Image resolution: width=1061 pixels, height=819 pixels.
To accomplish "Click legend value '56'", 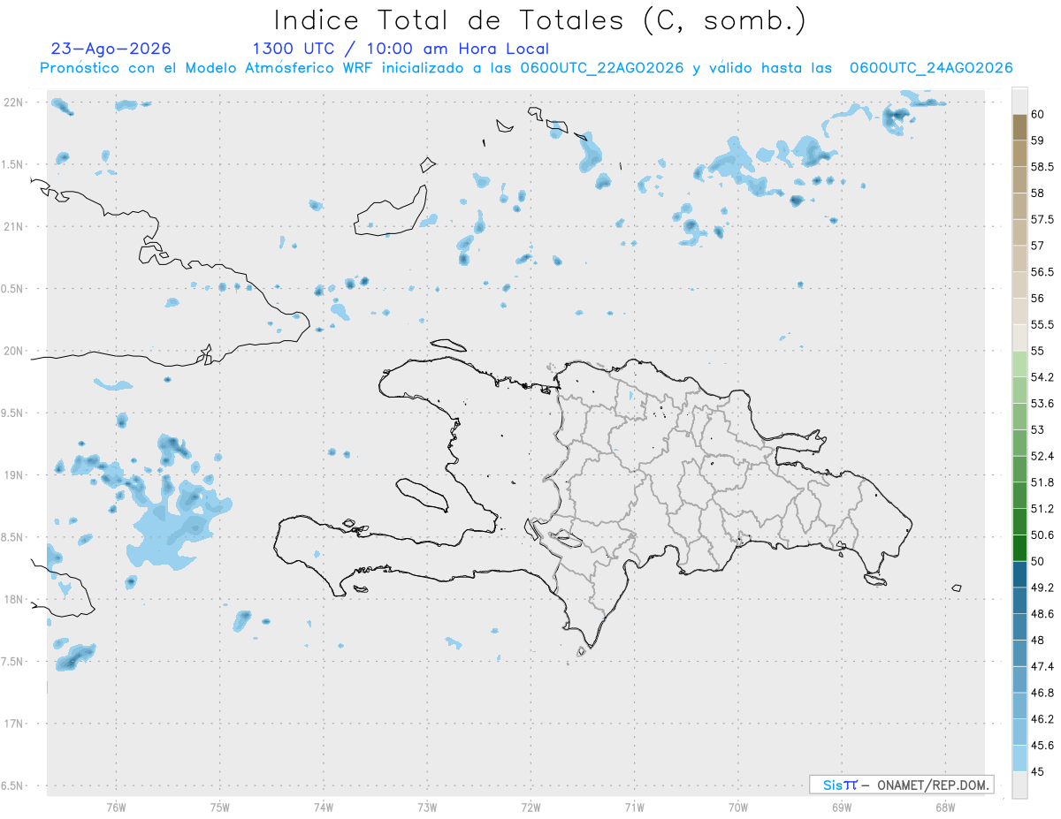I will tap(1037, 299).
